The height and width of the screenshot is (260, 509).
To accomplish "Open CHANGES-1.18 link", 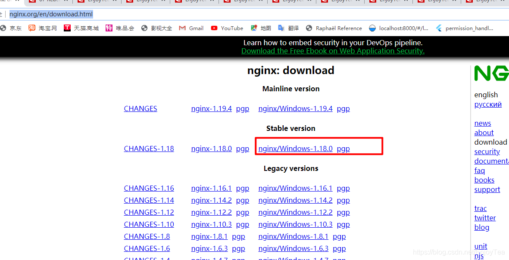I will [x=149, y=149].
